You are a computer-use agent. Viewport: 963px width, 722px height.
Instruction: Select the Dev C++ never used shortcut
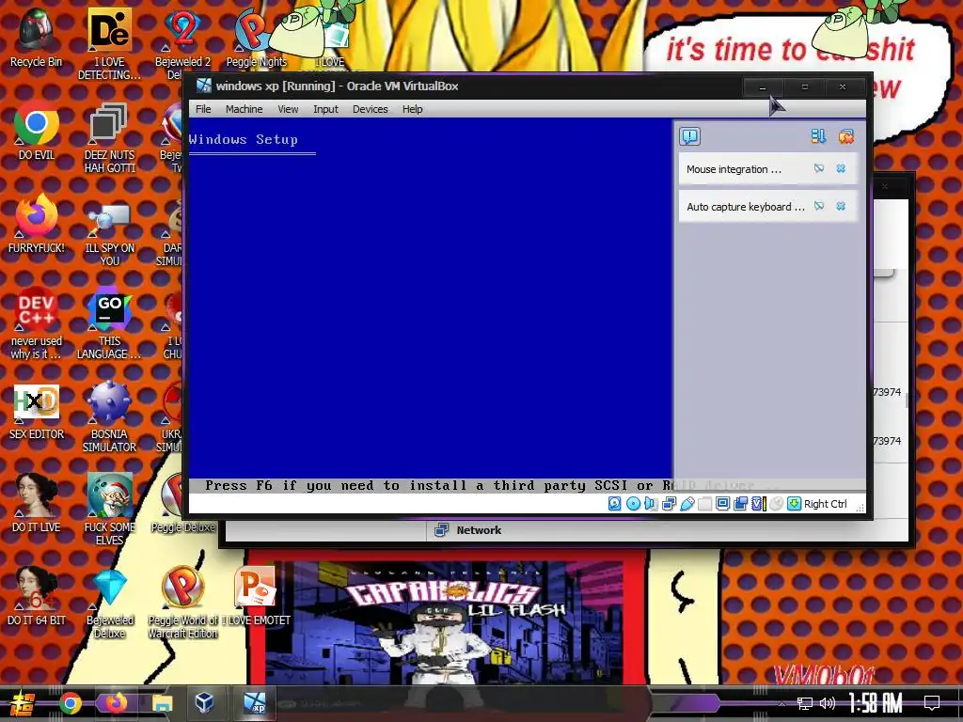tap(37, 323)
